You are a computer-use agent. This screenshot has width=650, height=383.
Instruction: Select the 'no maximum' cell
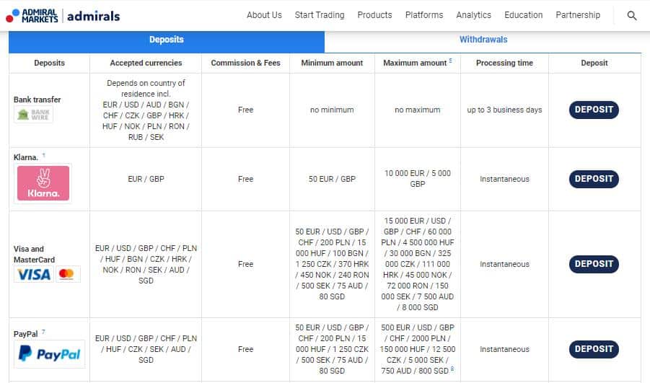418,110
